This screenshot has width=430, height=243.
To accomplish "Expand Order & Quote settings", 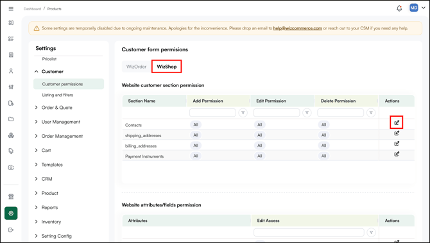I will coord(36,108).
